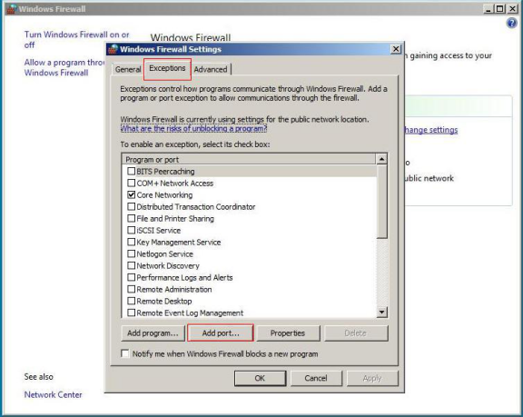
Task: Click the scroll up arrow in the program list
Action: tap(381, 159)
